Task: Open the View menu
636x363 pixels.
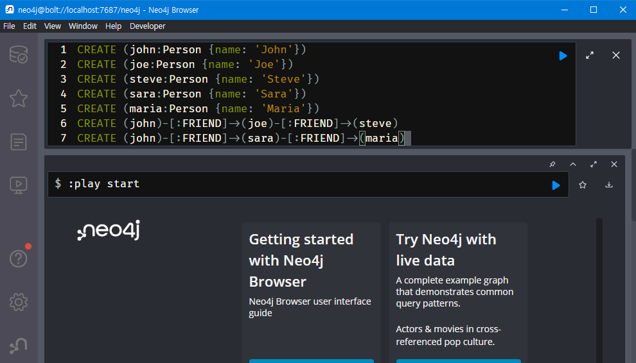Action: 52,26
